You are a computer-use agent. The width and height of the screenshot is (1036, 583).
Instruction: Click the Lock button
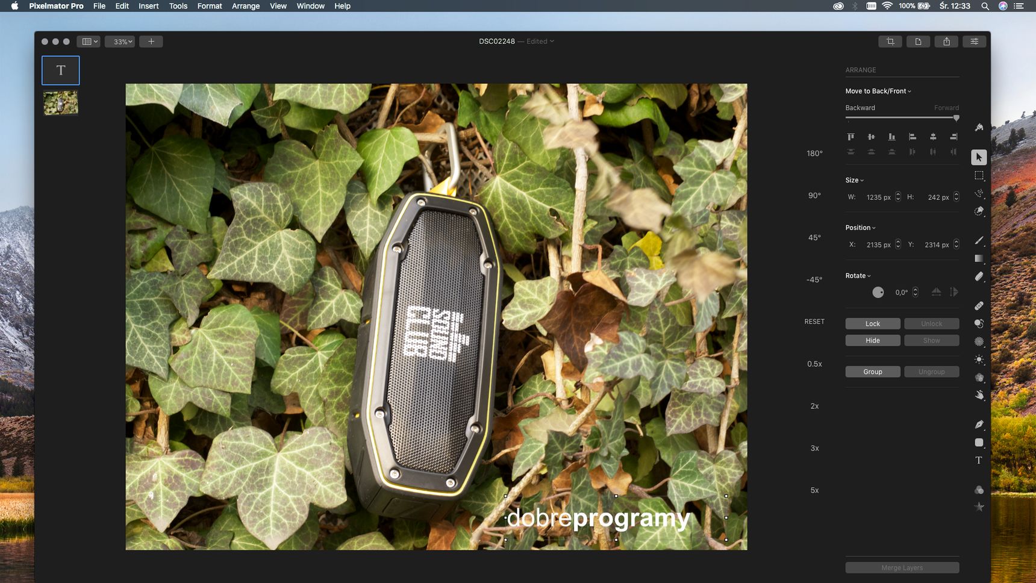pos(873,323)
